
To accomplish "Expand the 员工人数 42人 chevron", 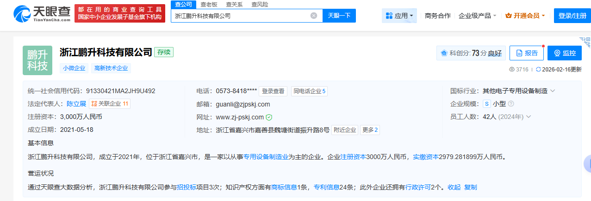I will (528, 117).
